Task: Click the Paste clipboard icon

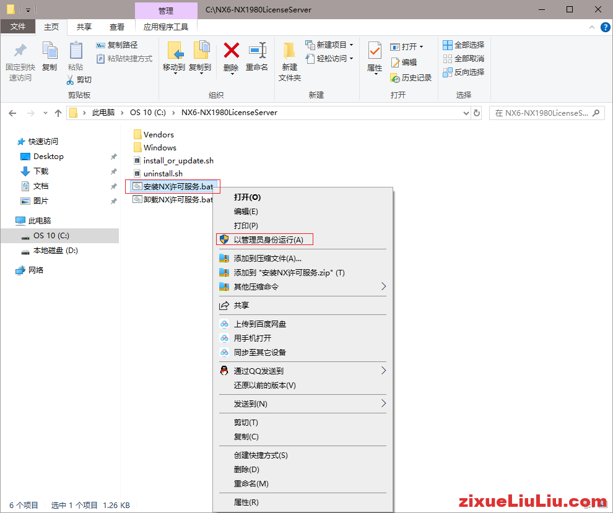Action: (76, 52)
